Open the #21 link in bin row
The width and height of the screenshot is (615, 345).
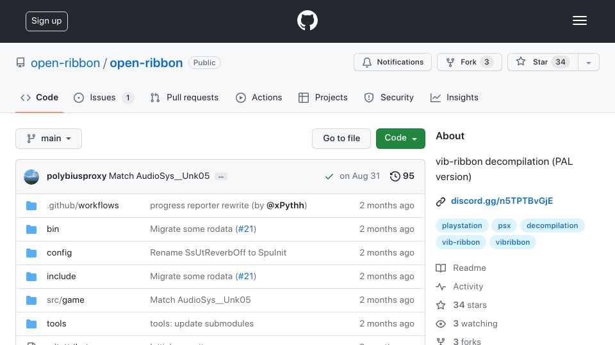[x=246, y=229]
